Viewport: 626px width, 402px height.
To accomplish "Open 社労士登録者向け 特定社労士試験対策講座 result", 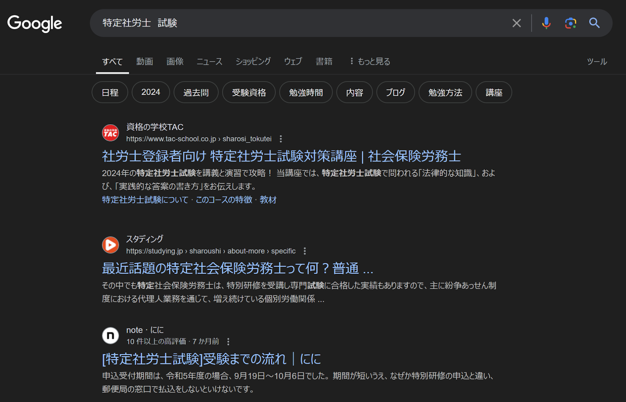I will click(x=281, y=156).
